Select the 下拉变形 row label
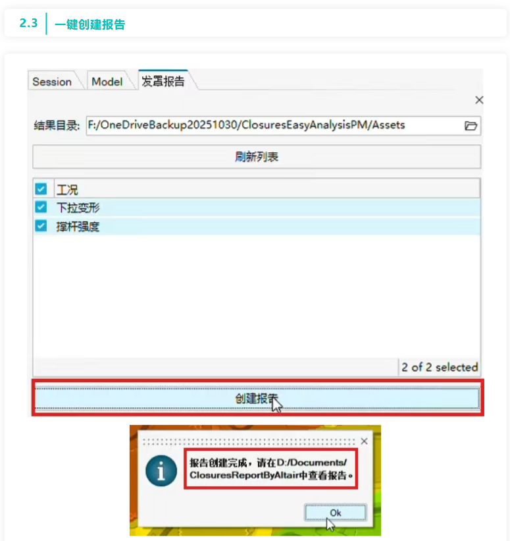The image size is (510, 541). (78, 208)
